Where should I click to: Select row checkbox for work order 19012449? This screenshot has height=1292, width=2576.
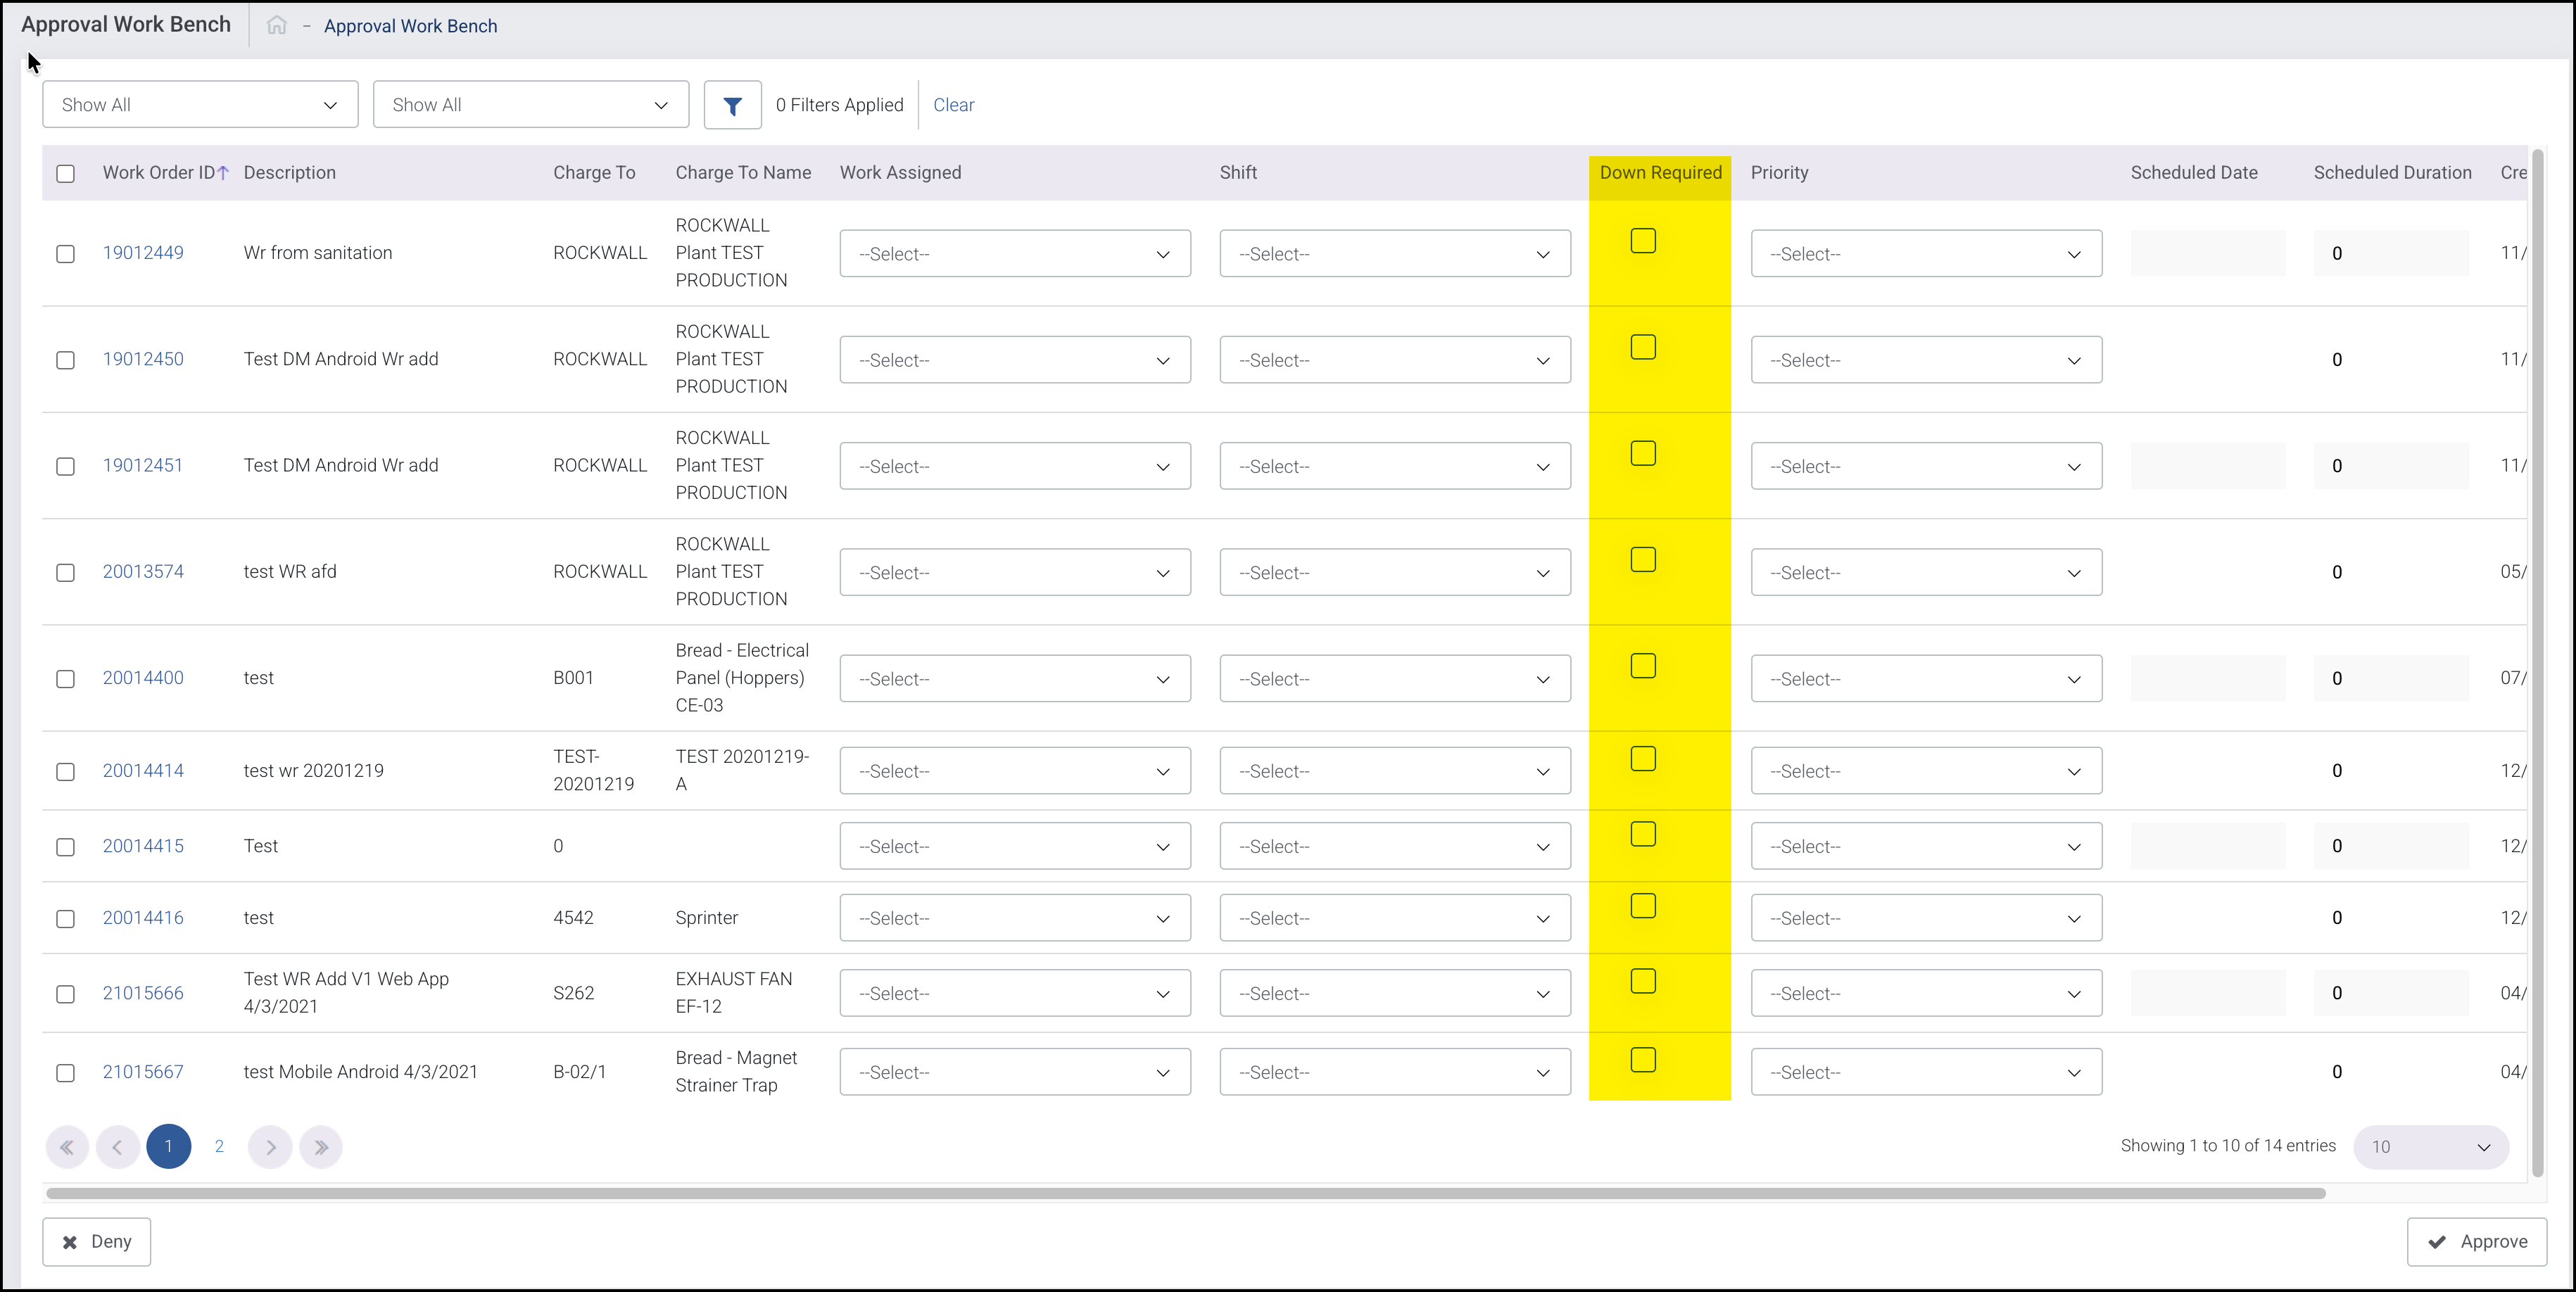66,254
